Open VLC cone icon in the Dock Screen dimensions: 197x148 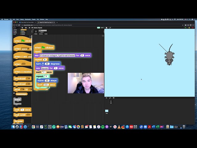(x=119, y=127)
